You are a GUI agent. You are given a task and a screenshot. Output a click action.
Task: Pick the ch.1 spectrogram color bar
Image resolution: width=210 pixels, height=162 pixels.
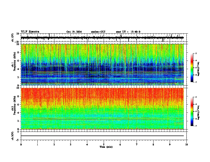[192, 68]
